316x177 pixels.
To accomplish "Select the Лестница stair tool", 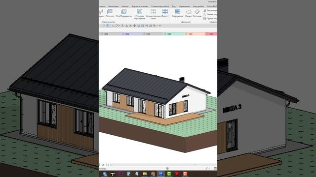I will click(197, 13).
